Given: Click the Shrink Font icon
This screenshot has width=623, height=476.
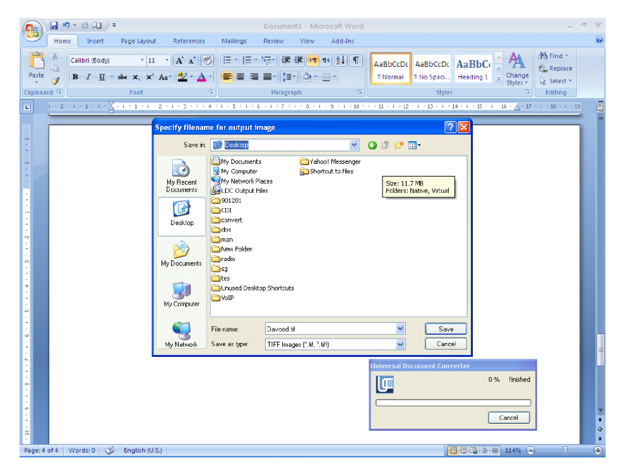Looking at the screenshot, I should point(193,61).
